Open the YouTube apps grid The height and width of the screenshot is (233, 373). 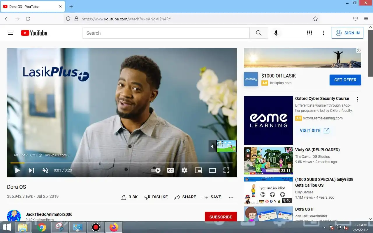click(309, 33)
